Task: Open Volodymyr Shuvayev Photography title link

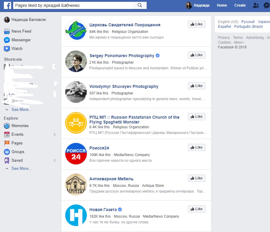Action: click(x=124, y=86)
